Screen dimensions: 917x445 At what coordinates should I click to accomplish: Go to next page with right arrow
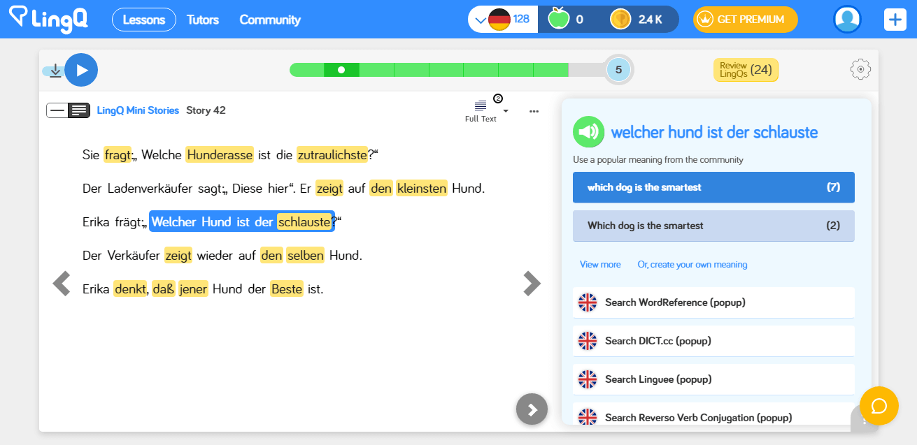[532, 284]
